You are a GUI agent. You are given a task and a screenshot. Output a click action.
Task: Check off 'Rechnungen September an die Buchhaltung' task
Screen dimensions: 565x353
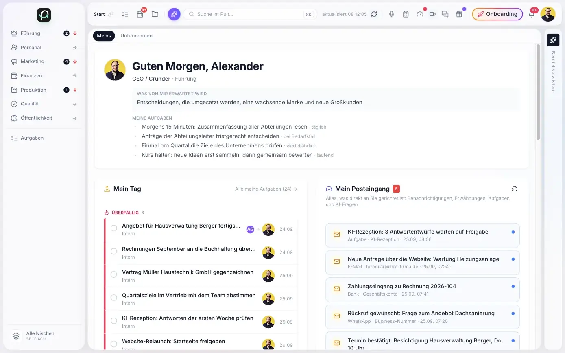[x=114, y=251]
